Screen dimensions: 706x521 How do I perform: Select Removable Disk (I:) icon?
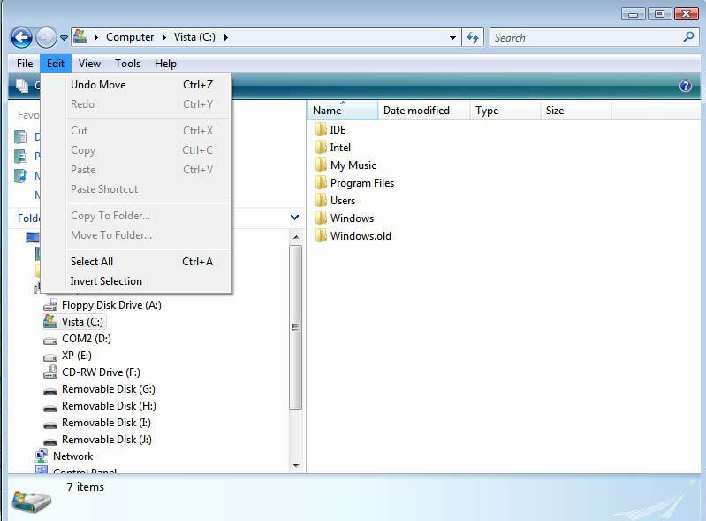(50, 425)
